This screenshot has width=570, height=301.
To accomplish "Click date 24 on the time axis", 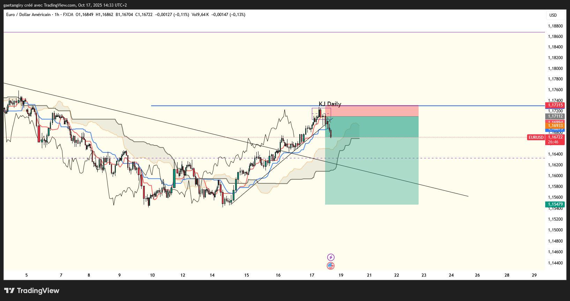I will click(451, 275).
